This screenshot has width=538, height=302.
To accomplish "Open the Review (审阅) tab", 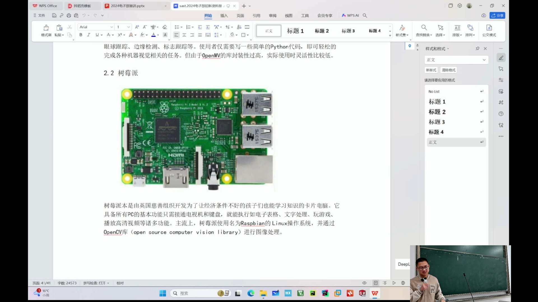I will [x=273, y=16].
